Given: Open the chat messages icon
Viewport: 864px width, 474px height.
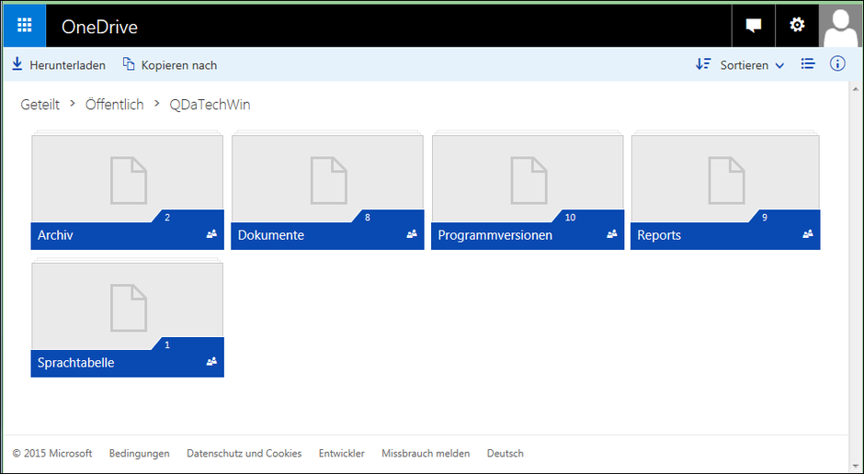Looking at the screenshot, I should pos(754,26).
